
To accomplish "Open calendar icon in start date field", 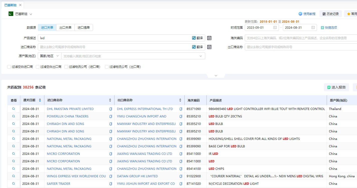I will [275, 27].
